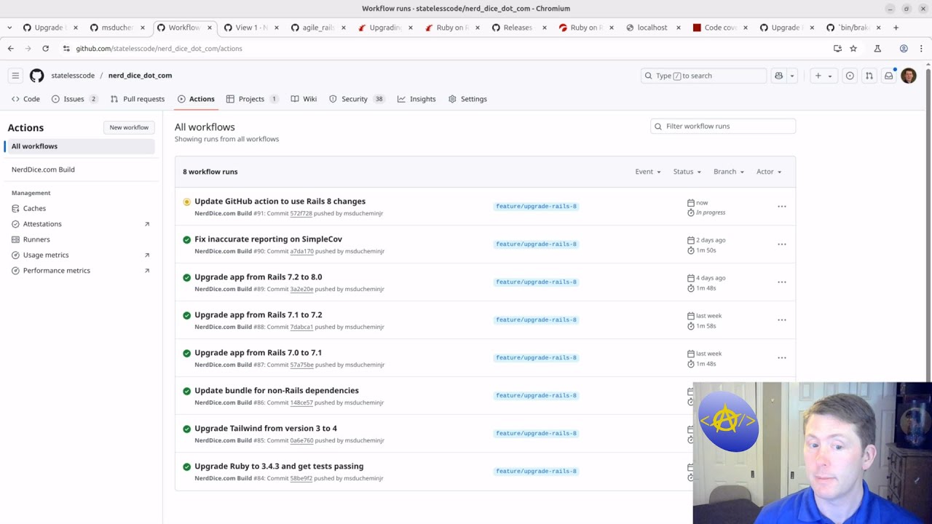Open run 'Upgrade Tailwind from version 3 to 4'
The width and height of the screenshot is (932, 524).
(266, 429)
